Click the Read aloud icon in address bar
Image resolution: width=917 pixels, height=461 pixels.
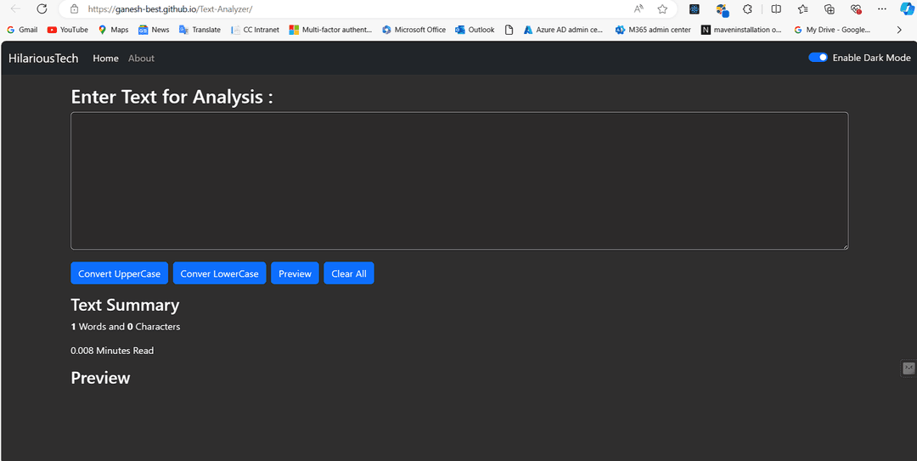(x=639, y=8)
